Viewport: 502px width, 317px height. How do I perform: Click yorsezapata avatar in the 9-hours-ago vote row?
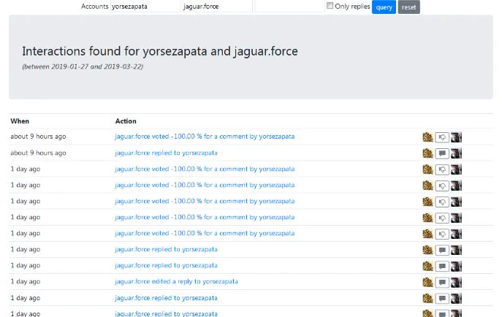tap(456, 137)
